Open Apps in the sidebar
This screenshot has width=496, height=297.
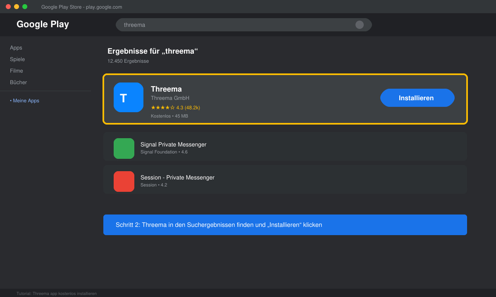coord(16,48)
